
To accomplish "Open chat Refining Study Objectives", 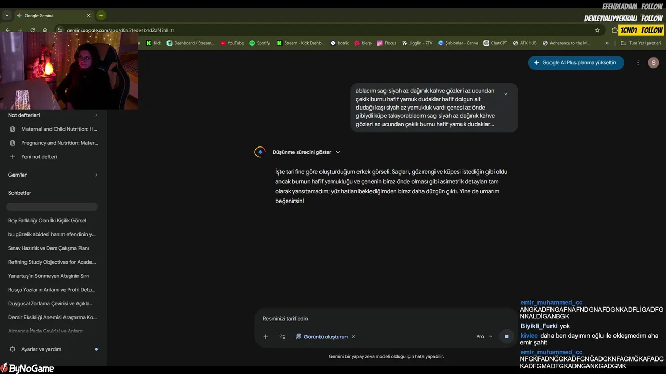I will click(52, 262).
